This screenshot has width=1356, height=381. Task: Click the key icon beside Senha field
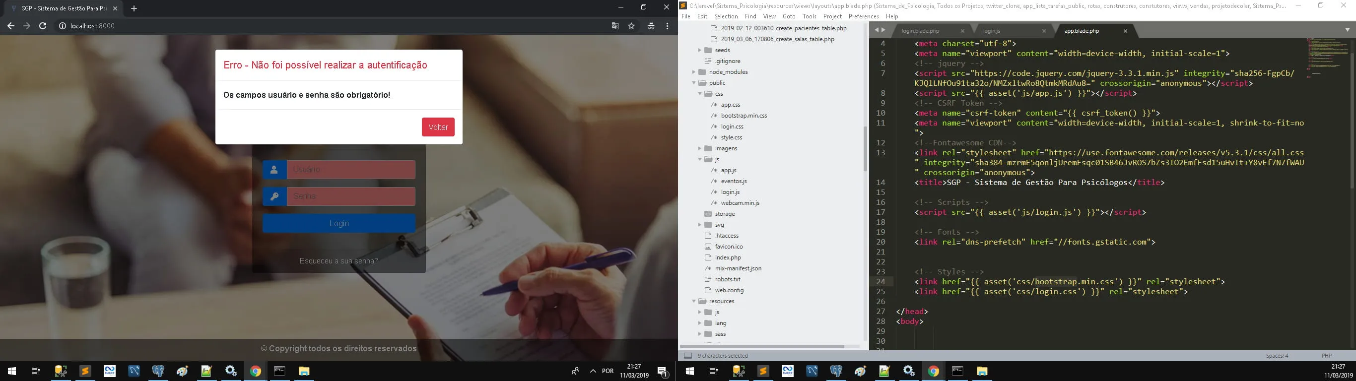274,196
